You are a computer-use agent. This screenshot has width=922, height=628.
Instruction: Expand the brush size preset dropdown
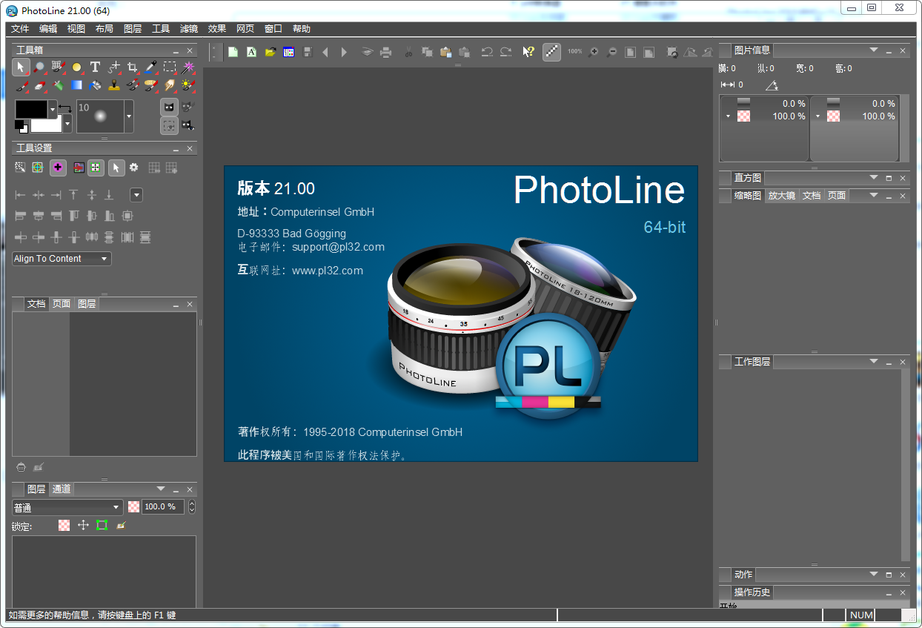point(129,116)
